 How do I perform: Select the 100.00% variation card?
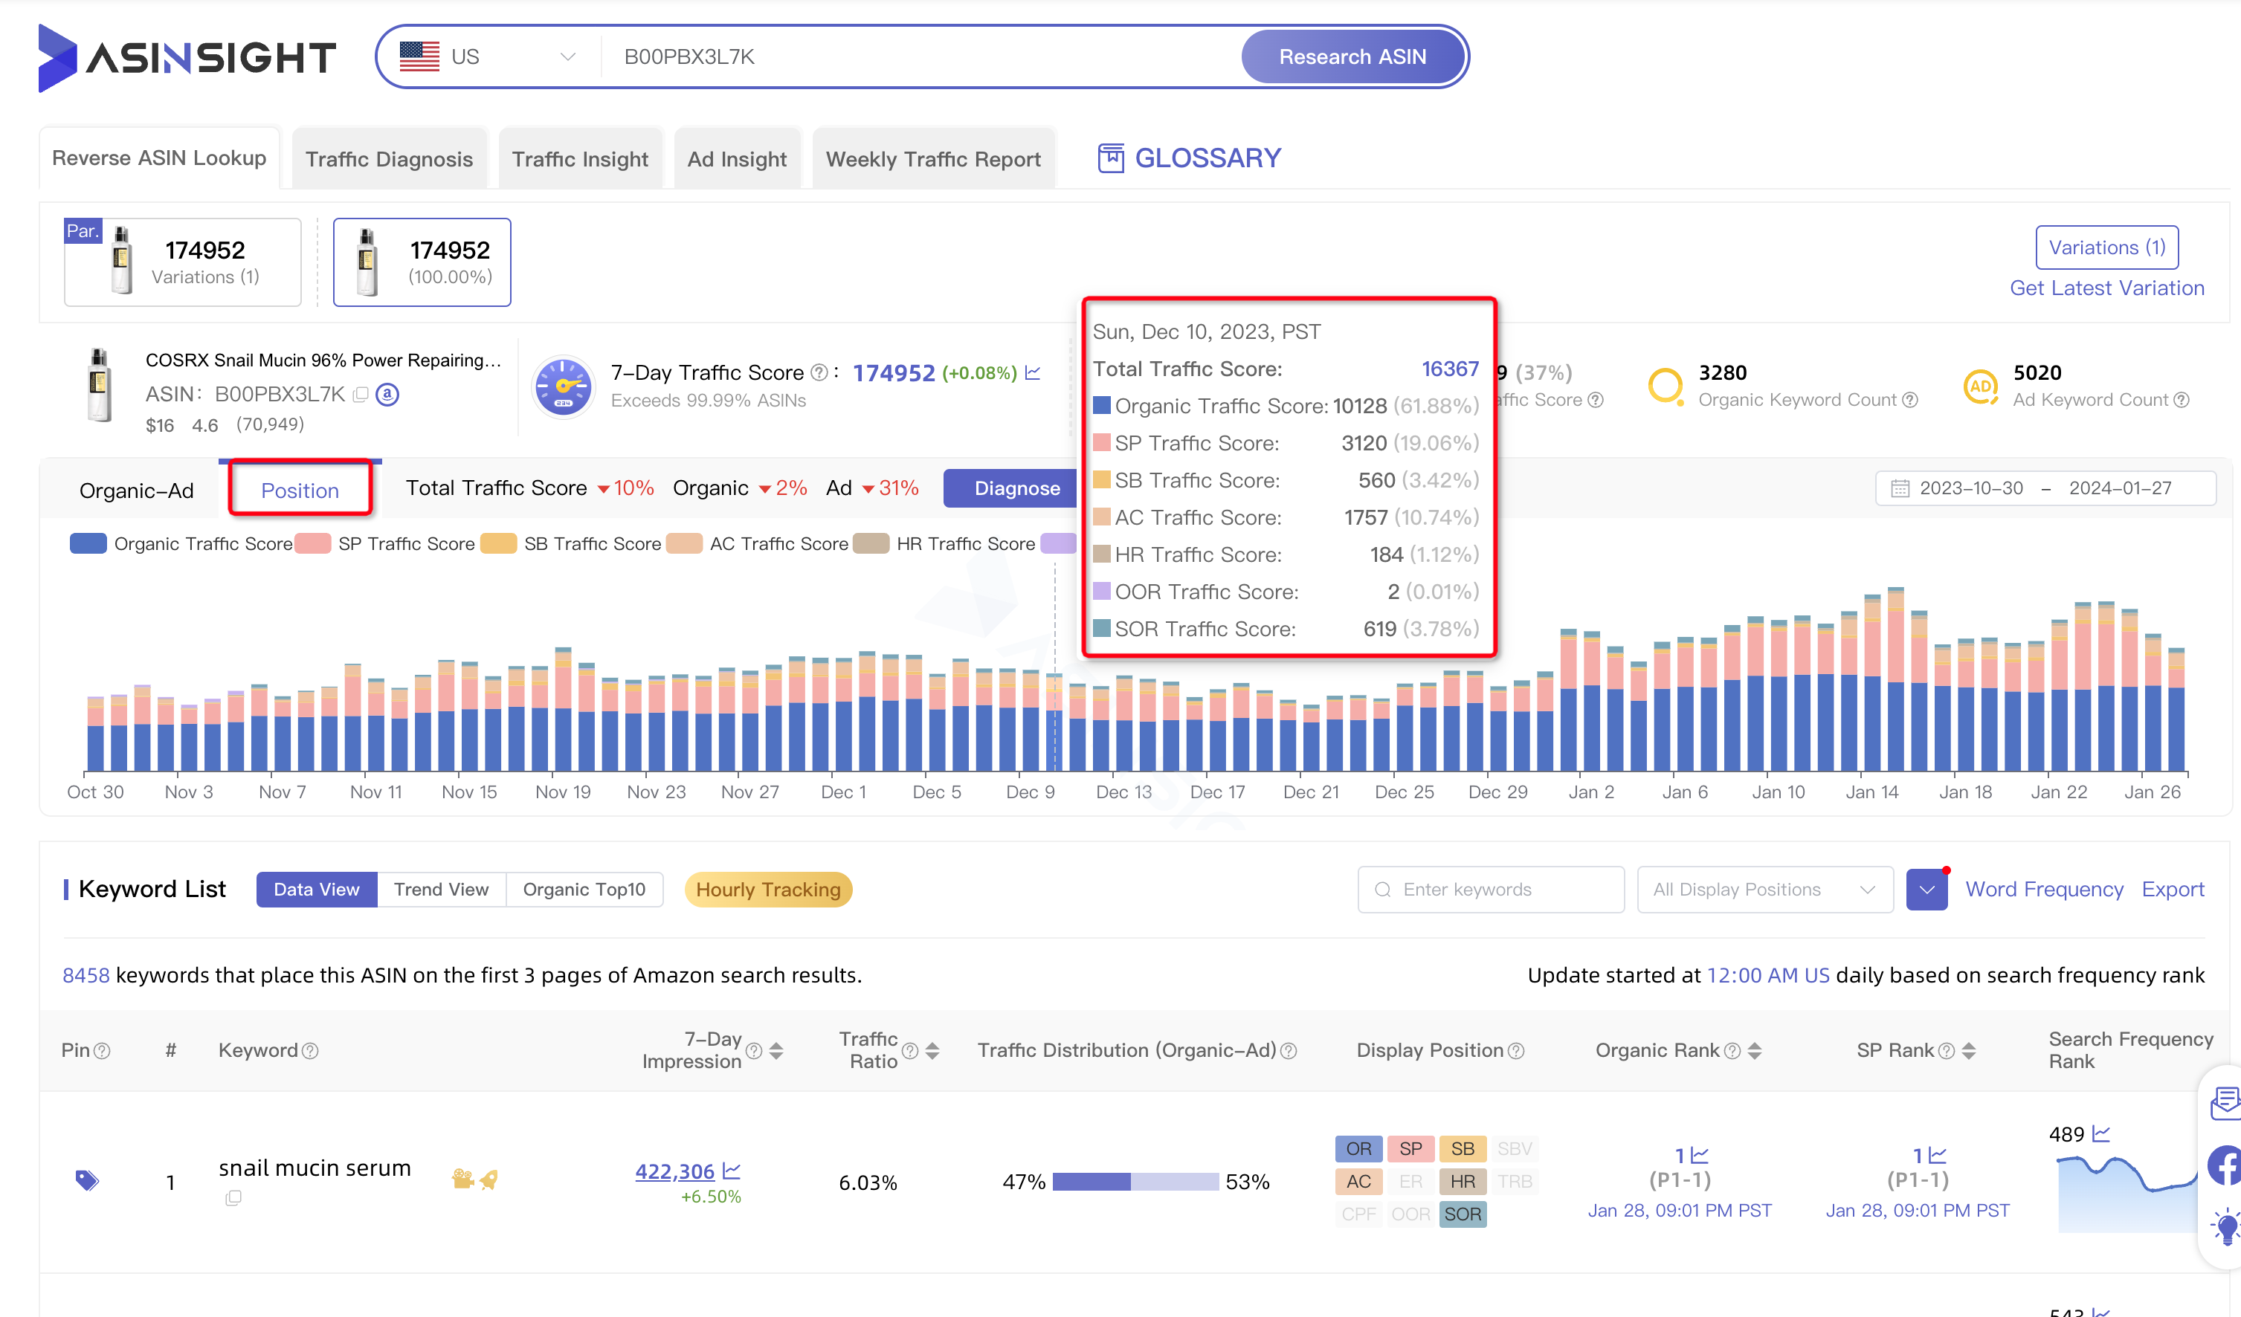(x=422, y=262)
